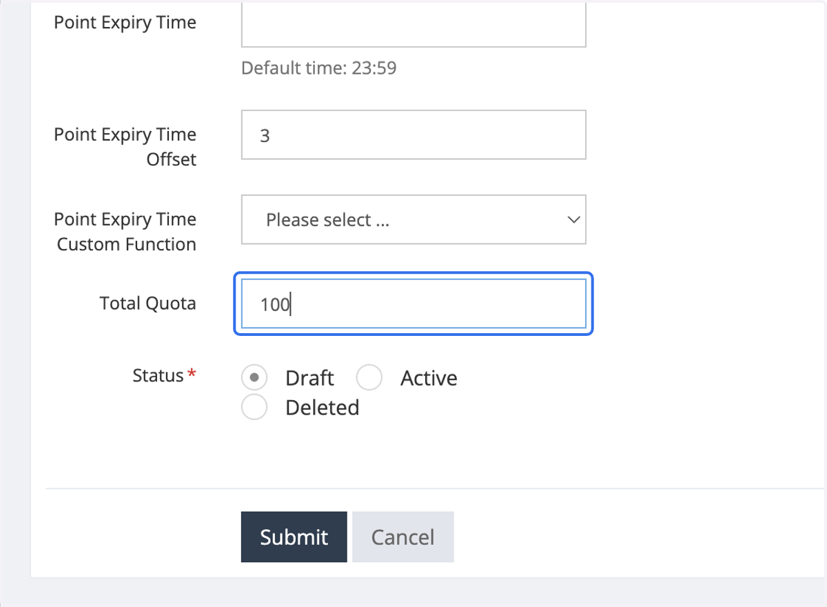Click the Submit button
The height and width of the screenshot is (607, 827).
point(294,537)
